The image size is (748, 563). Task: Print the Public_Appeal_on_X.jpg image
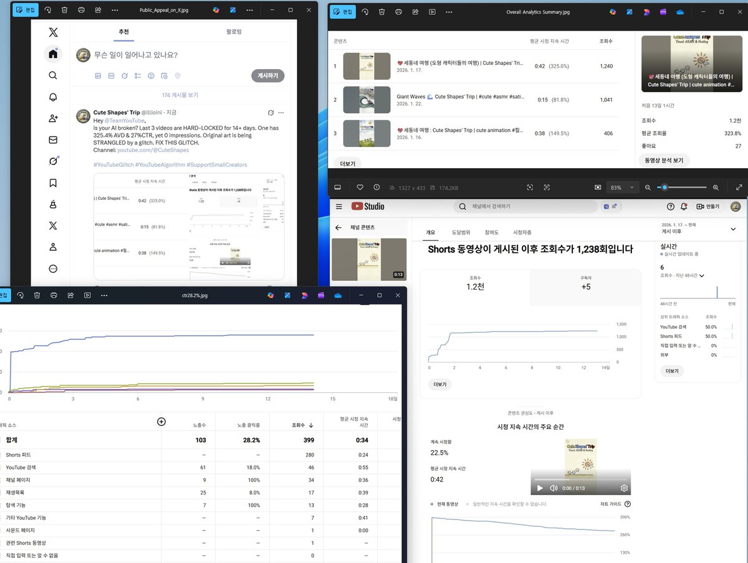coord(82,11)
